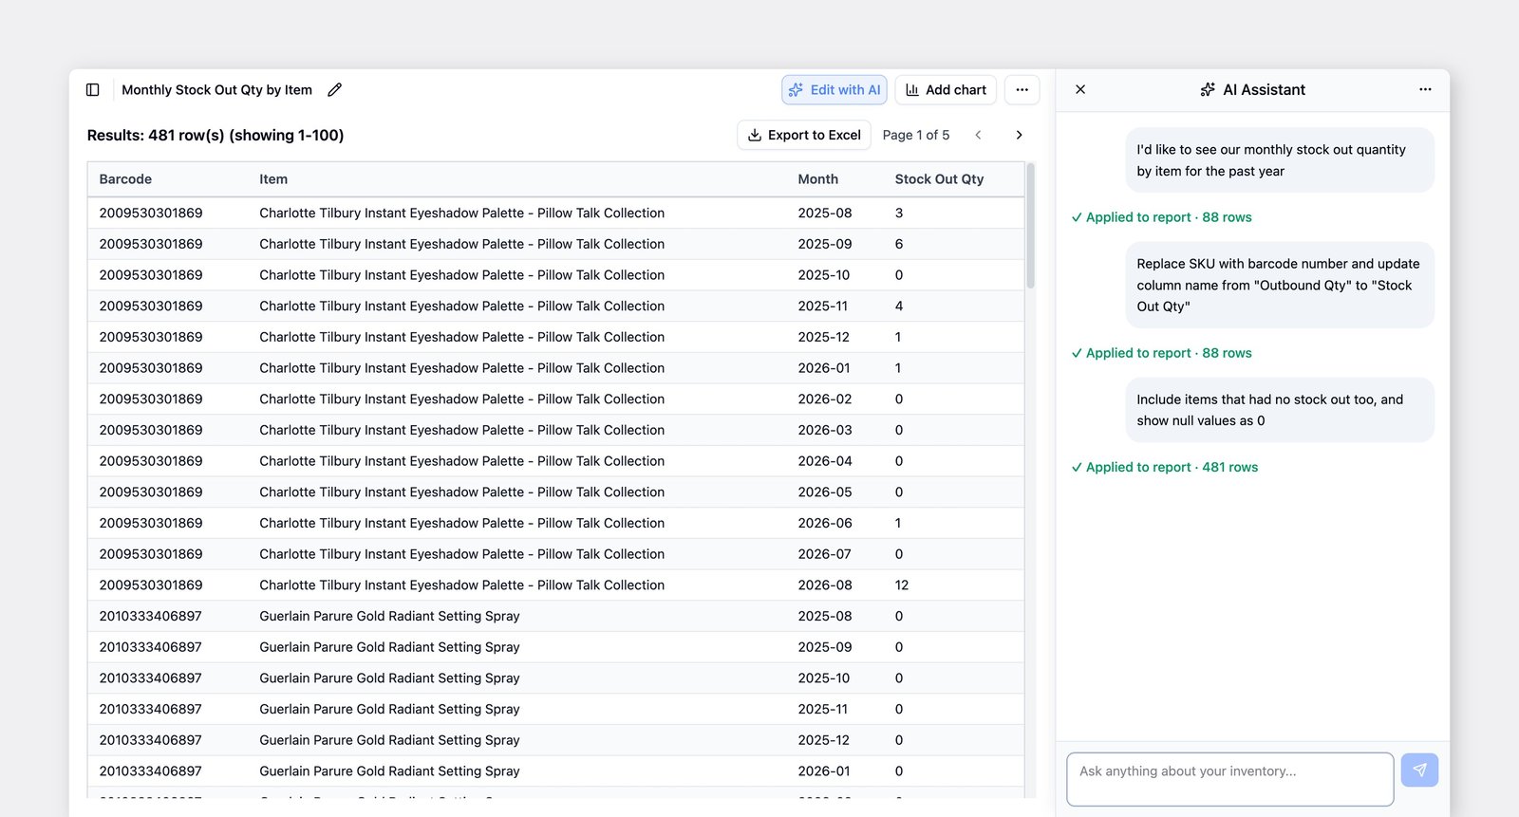Focus the Ask anything input field
Screen dimensions: 1519x817
point(1229,779)
